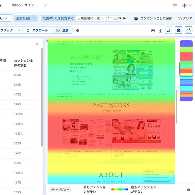The width and height of the screenshot is (195, 195).
Task: Open the user account menu
Action: 187,5
